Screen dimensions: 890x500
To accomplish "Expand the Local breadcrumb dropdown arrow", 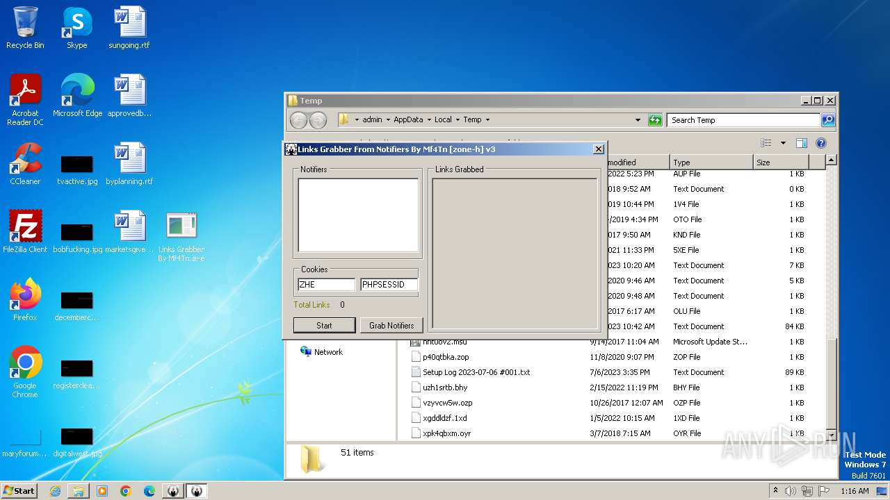I will pos(458,119).
